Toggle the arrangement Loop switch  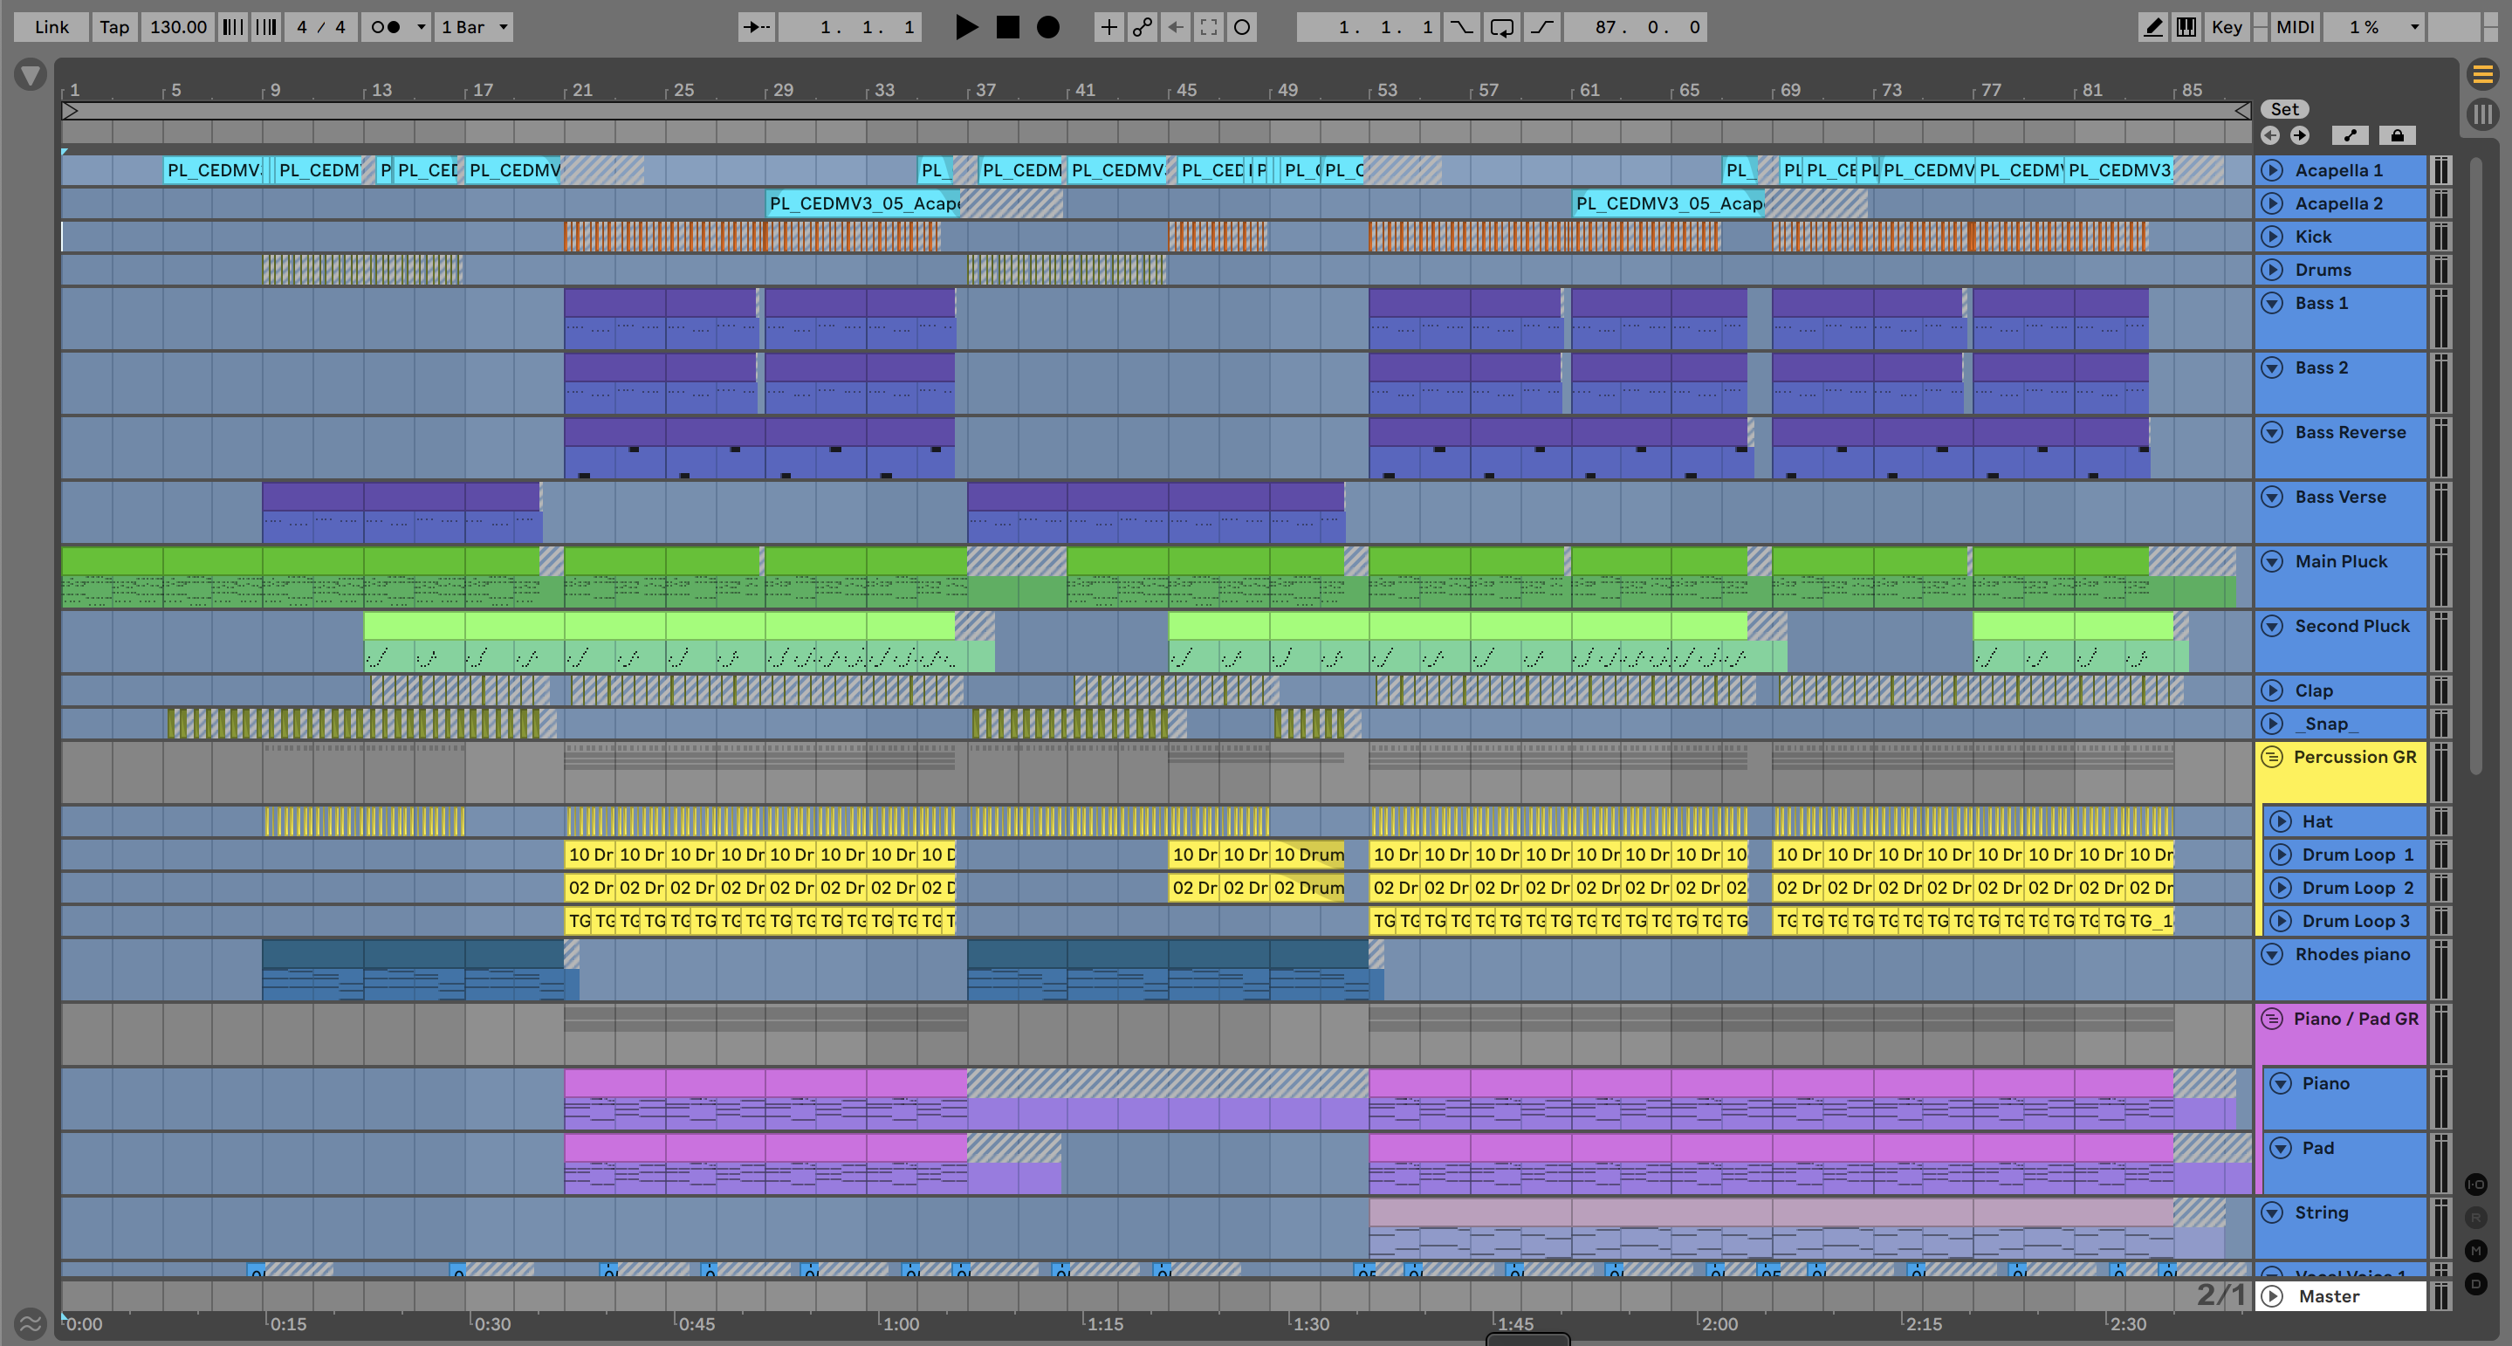click(x=1502, y=27)
